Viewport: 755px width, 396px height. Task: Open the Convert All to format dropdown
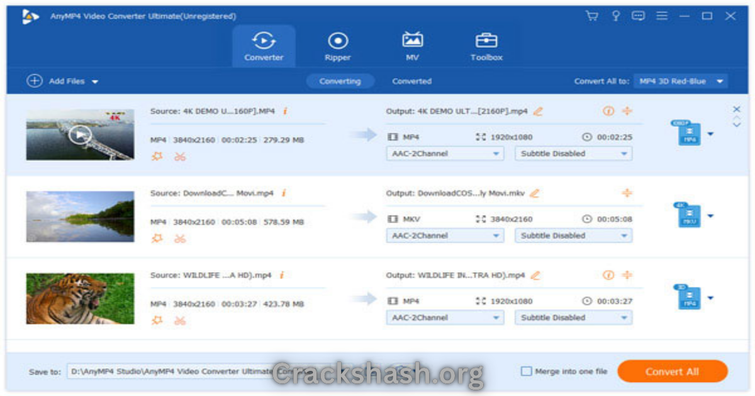[x=680, y=81]
